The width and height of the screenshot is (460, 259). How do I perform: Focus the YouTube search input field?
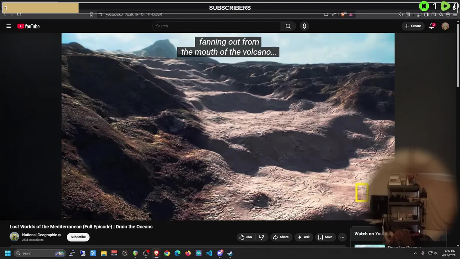point(216,26)
